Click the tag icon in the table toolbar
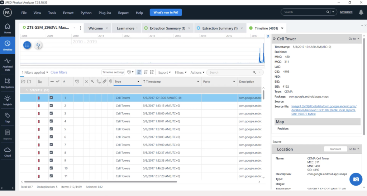Image resolution: width=367 pixels, height=196 pixels. click(x=129, y=72)
